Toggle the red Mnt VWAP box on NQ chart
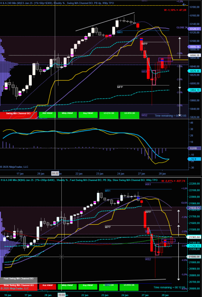 (x=48, y=287)
